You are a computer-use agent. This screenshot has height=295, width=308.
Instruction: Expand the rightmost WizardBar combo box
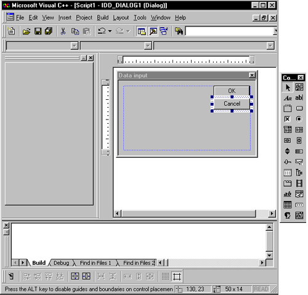coord(270,46)
